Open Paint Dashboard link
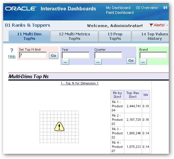The width and height of the screenshot is (174, 159). [120, 12]
